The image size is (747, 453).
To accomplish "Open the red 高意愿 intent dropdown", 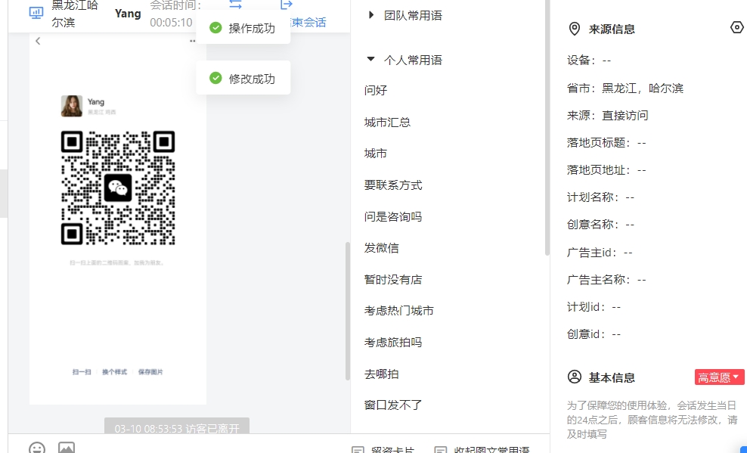I will pyautogui.click(x=719, y=377).
